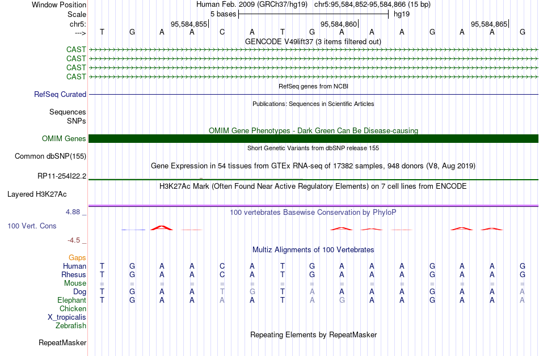
Task: Click the RP11-254I22.2 gene label
Action: (62, 176)
